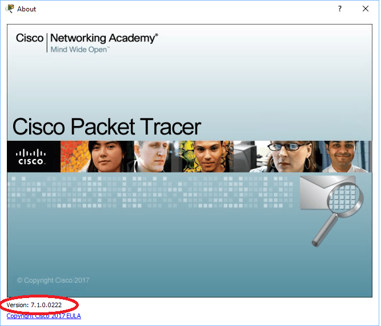Click the question mark help button

coord(340,9)
